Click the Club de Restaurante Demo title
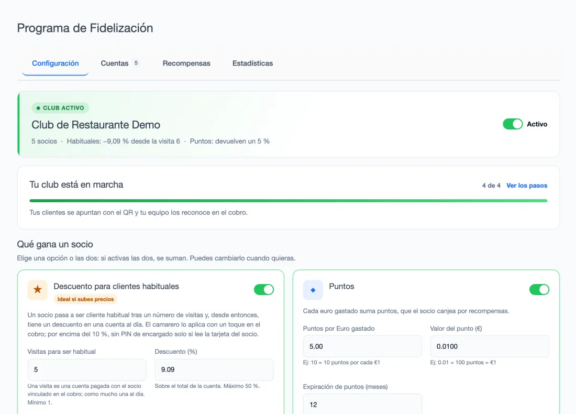576x414 pixels. pos(96,125)
